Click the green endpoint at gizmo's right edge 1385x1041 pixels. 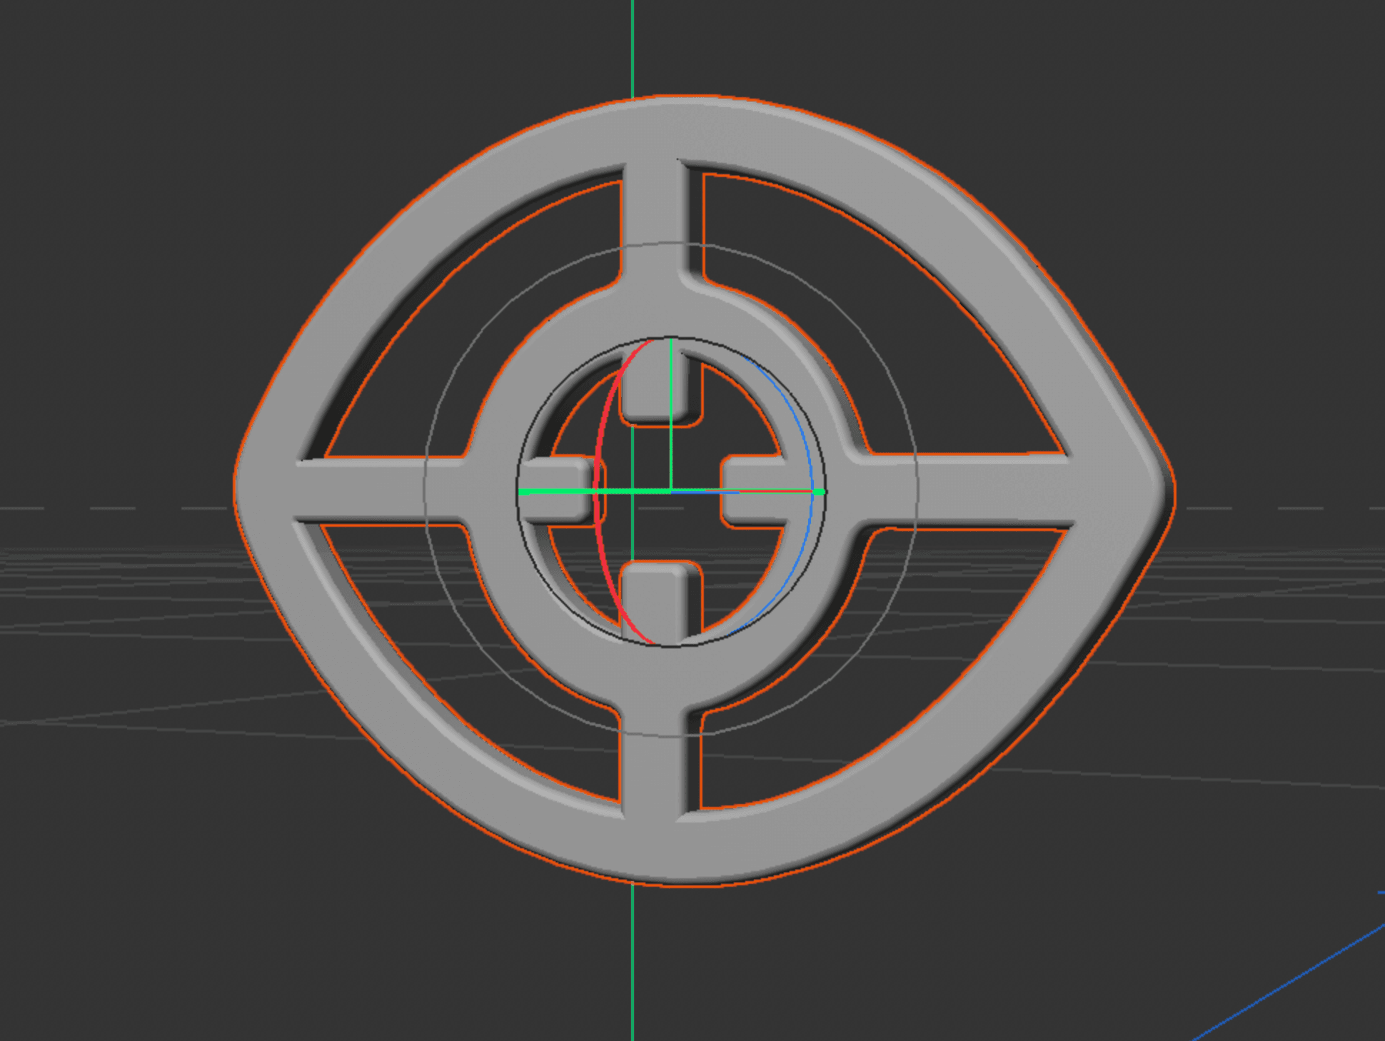820,492
